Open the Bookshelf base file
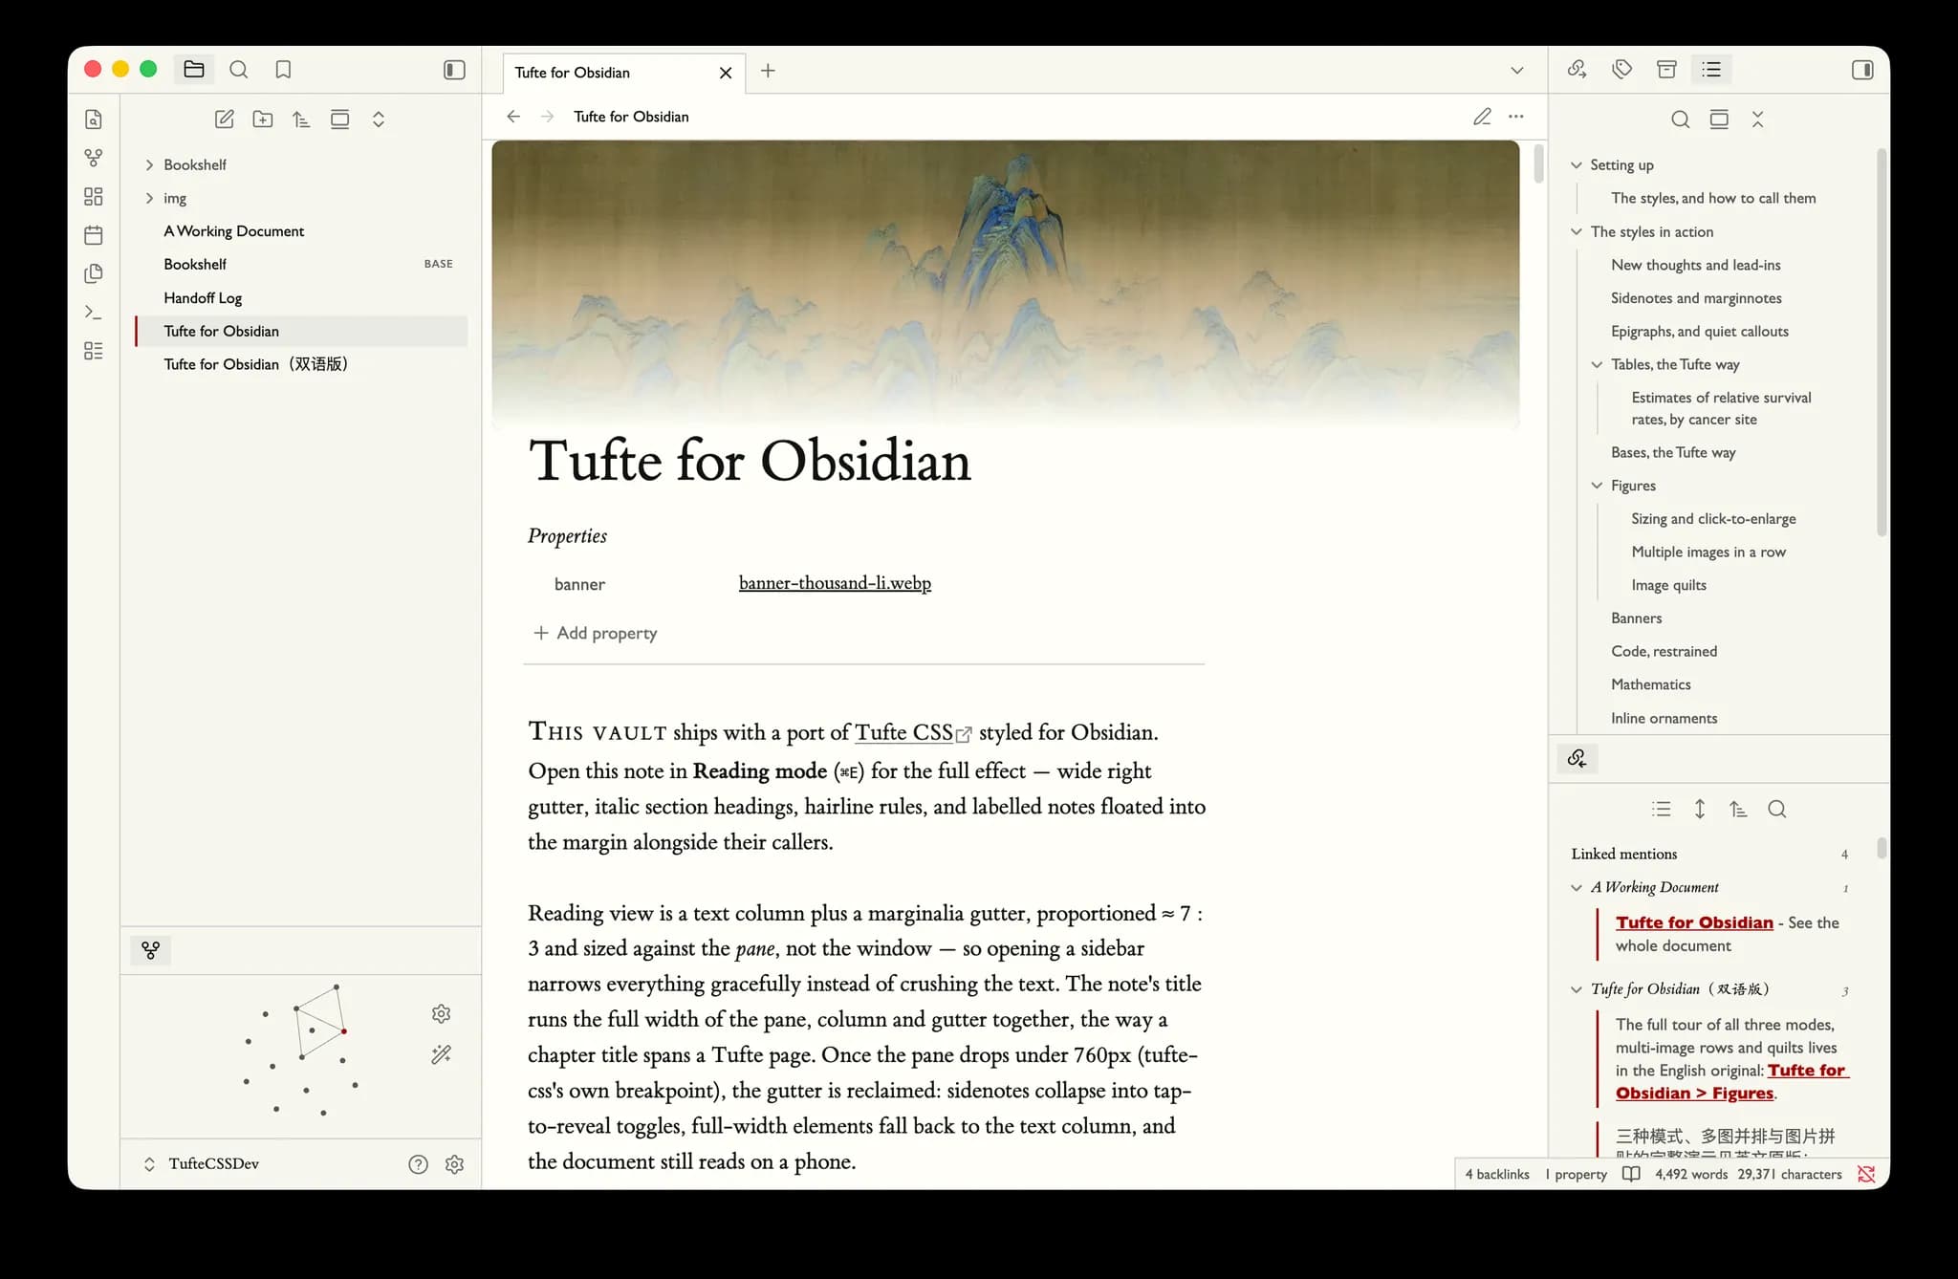 301,264
